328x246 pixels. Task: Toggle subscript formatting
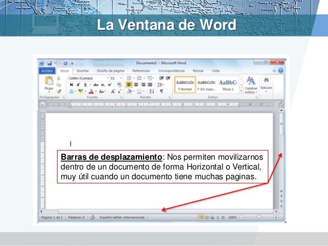click(x=103, y=85)
